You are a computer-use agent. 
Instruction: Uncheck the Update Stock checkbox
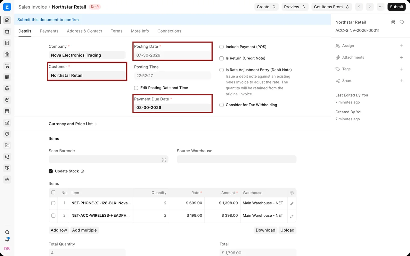point(51,171)
